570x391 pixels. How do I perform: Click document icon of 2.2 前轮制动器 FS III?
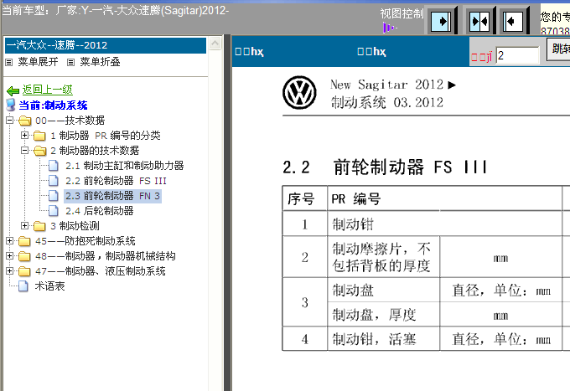(54, 181)
